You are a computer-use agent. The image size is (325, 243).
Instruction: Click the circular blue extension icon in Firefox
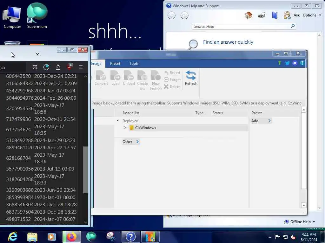coord(46,67)
